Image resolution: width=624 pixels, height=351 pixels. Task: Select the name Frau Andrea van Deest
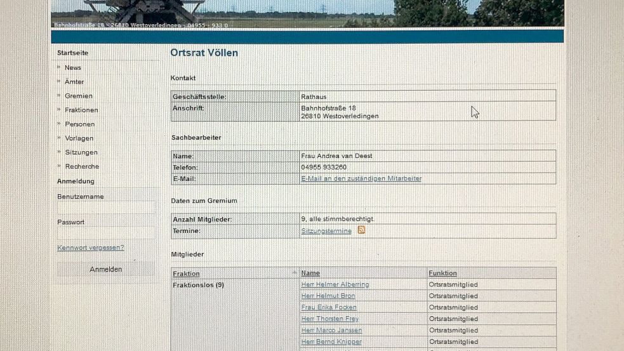click(x=336, y=156)
